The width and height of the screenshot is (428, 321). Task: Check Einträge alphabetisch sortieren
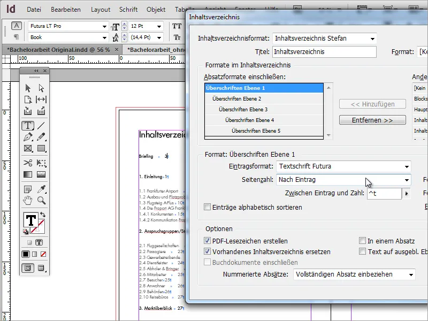click(x=207, y=207)
